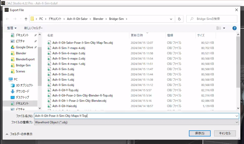Select file Ash-II-G9-Pose-2-Sim-Obj-Blender-X-Top.obj
This screenshot has width=244, height=144.
[x=82, y=95]
